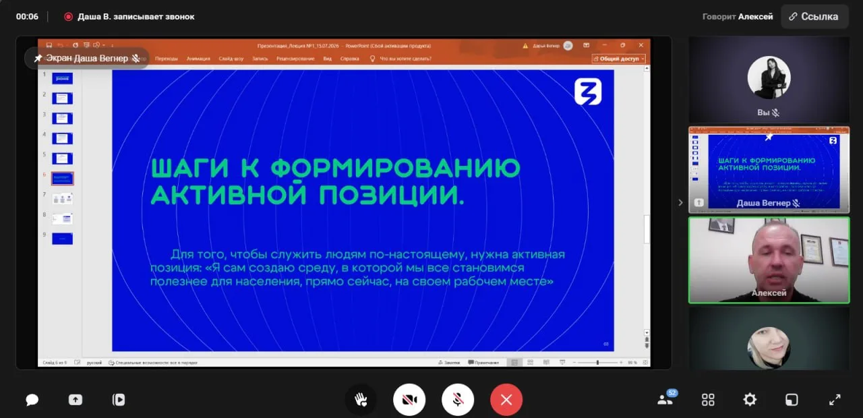Select slide 2 thumbnail
The image size is (863, 418).
[62, 98]
